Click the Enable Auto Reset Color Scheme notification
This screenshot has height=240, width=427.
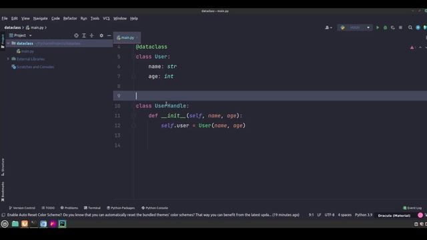(x=153, y=215)
